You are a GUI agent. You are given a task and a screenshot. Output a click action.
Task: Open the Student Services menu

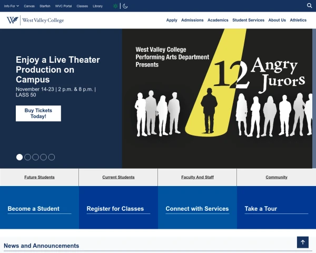click(x=248, y=20)
